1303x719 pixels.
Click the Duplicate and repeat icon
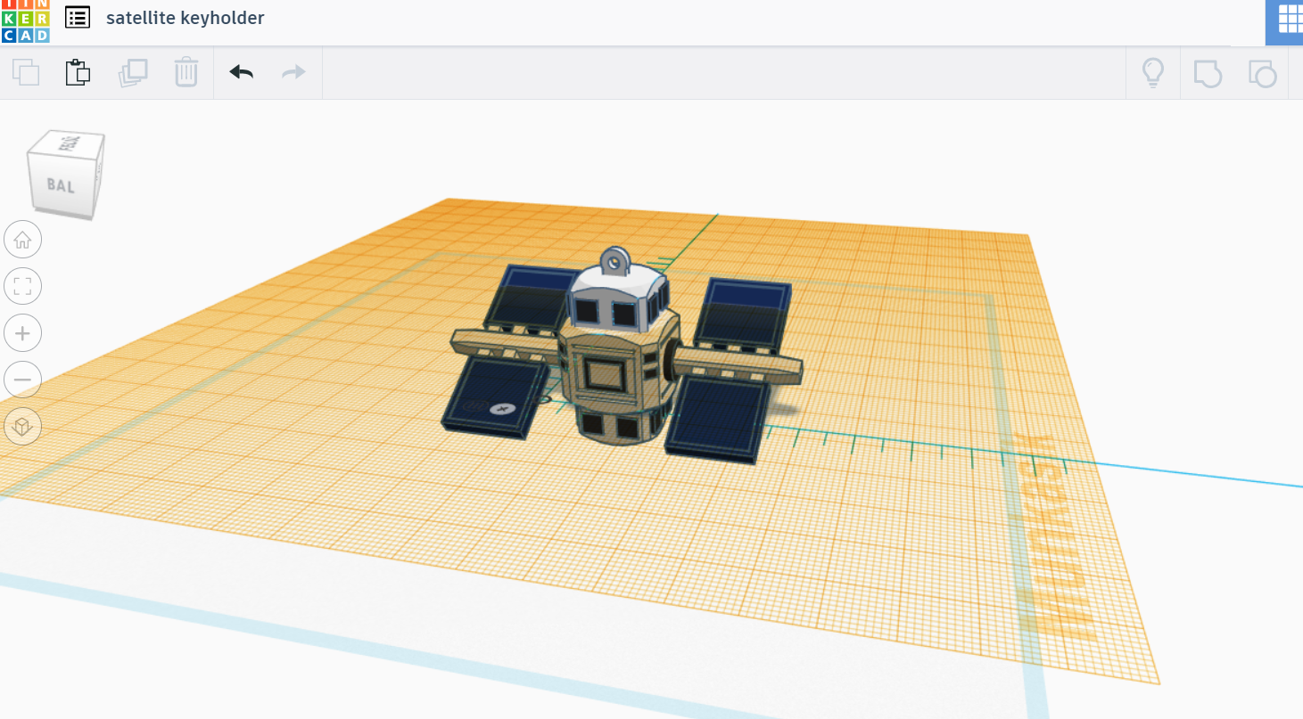tap(133, 72)
